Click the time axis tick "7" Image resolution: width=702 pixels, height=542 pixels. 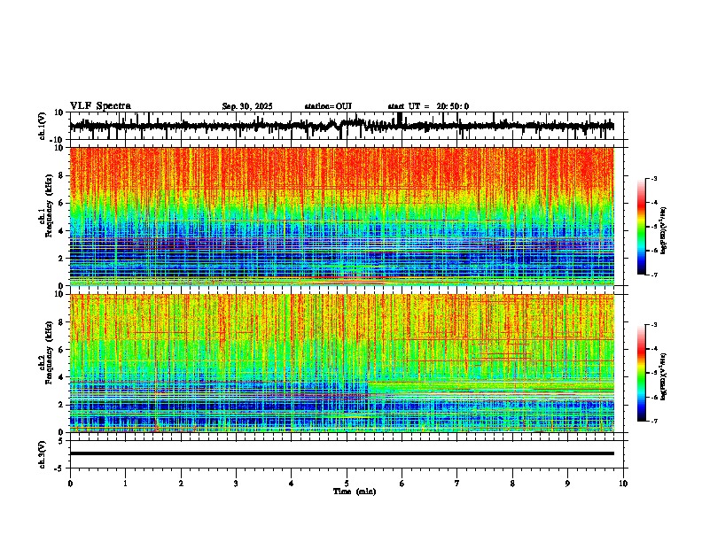pos(457,484)
